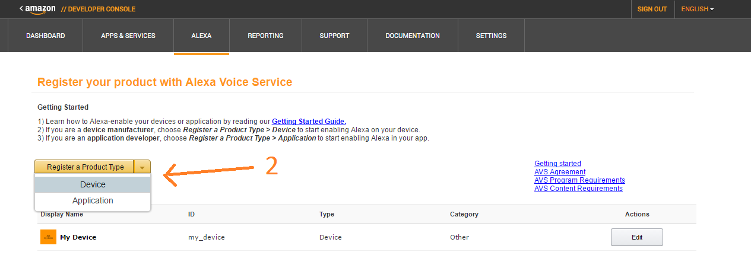Switch to the Reporting tab

tap(265, 36)
